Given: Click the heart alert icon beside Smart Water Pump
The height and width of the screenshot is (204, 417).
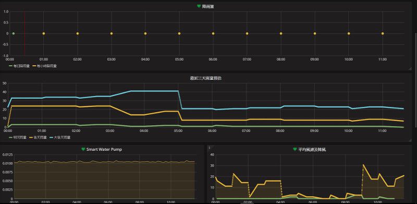Looking at the screenshot, I should coord(83,149).
